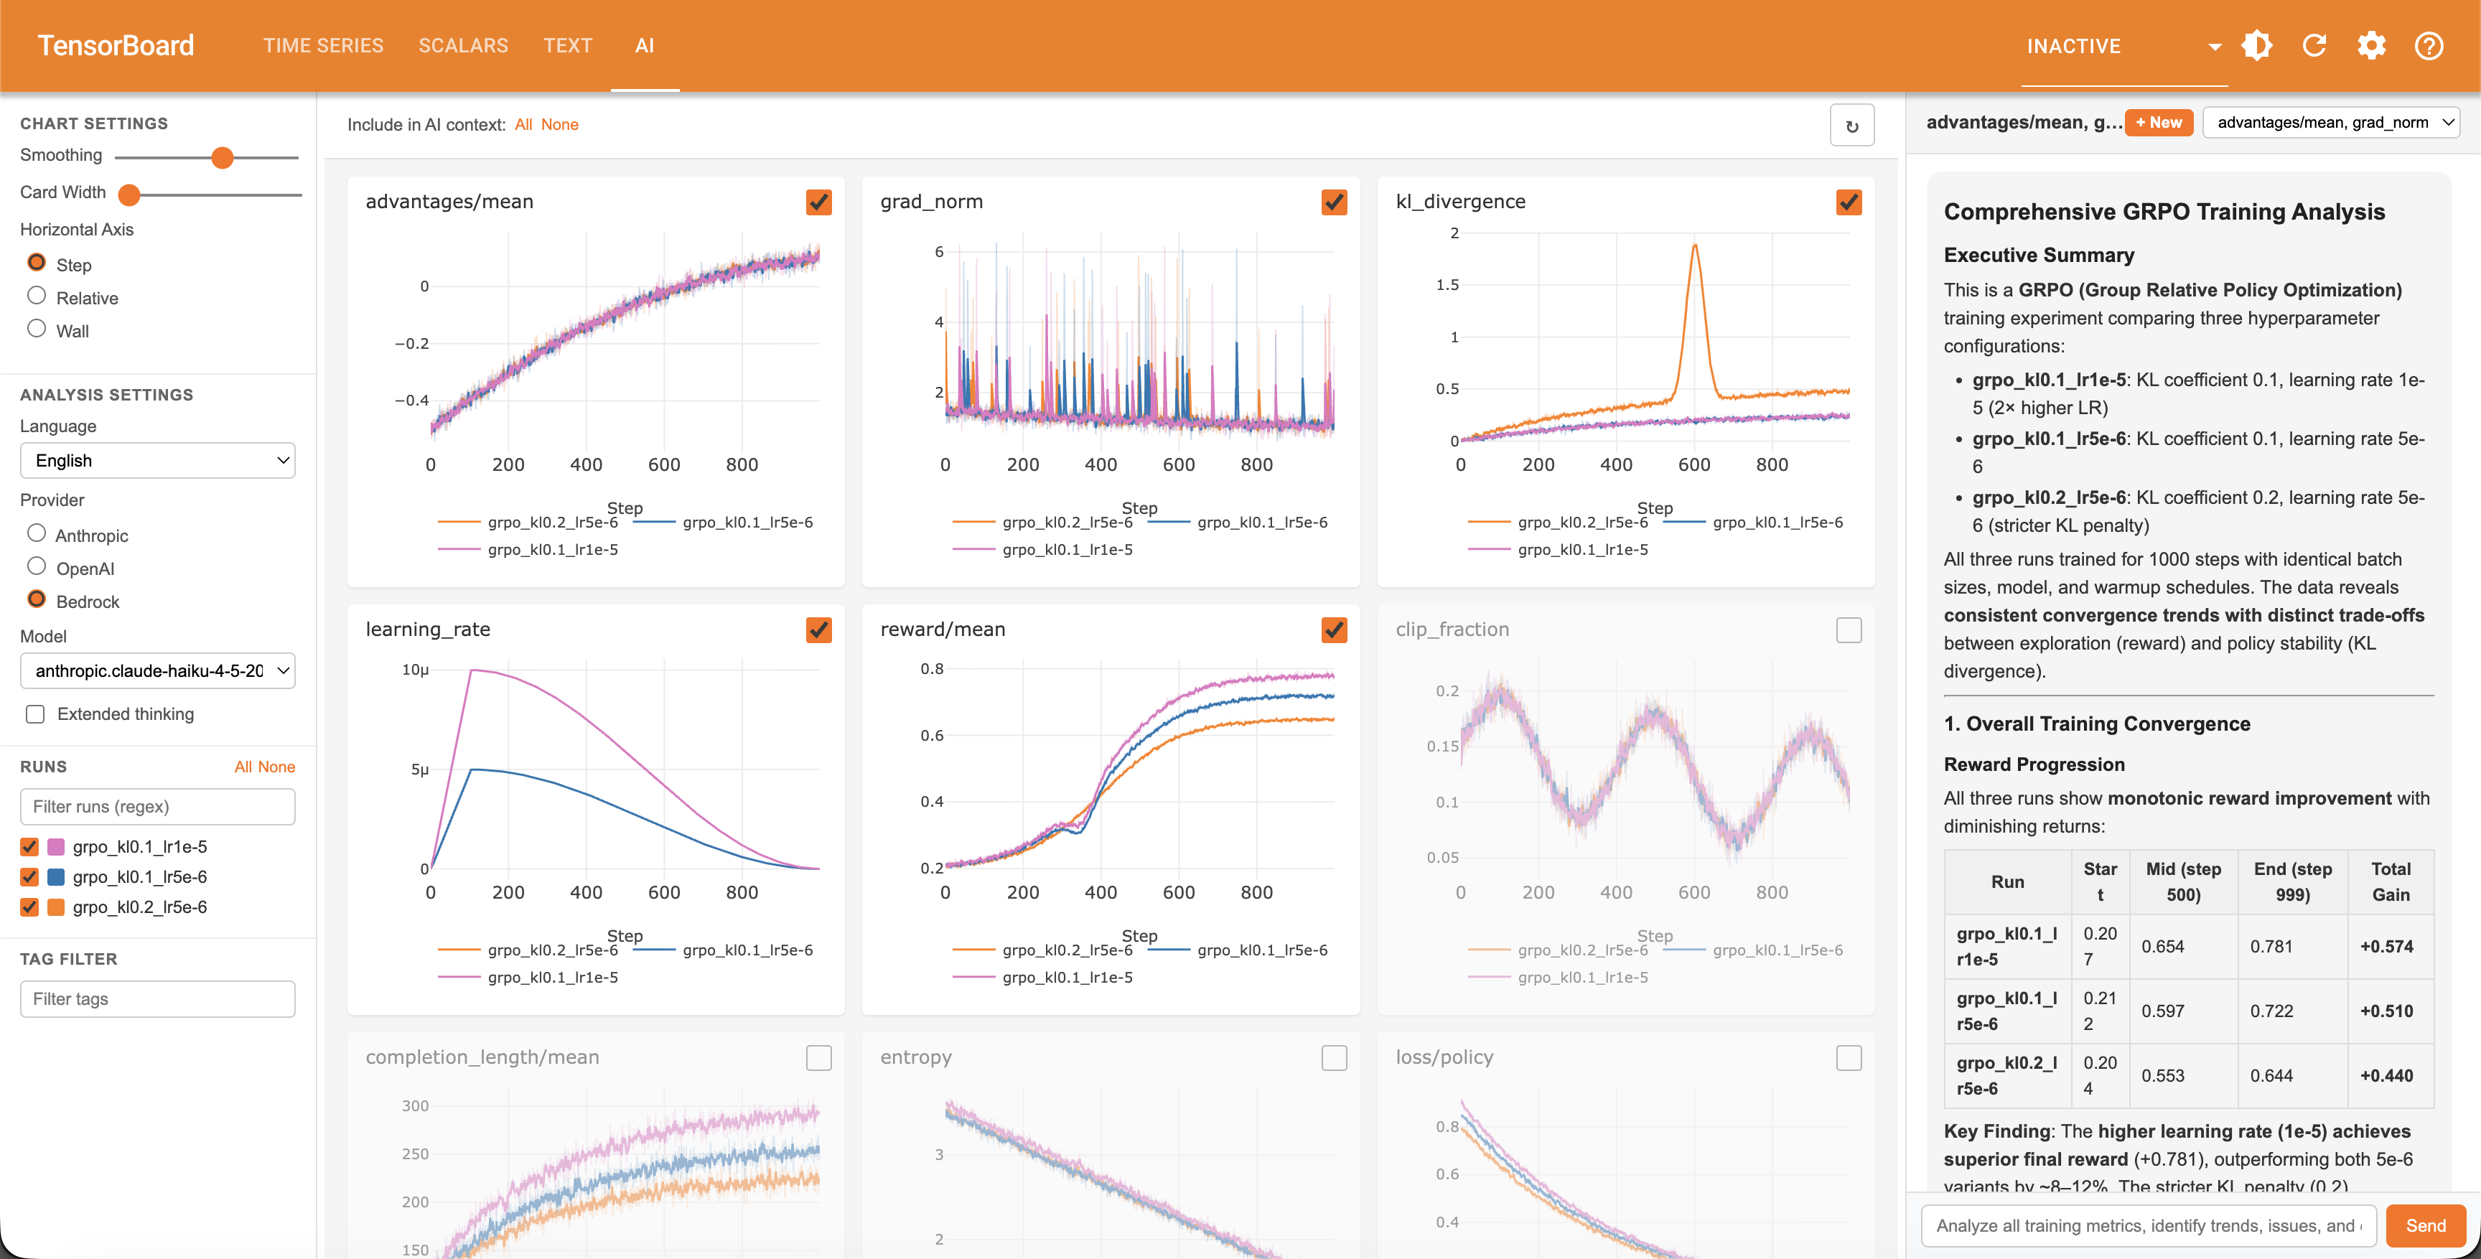This screenshot has width=2481, height=1259.
Task: Choose Anthropic as provider
Action: coord(37,533)
